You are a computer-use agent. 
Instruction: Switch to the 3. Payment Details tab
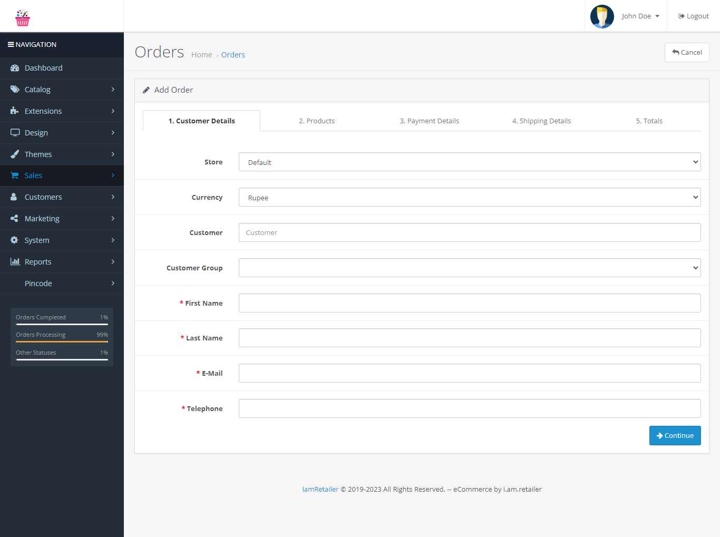(429, 121)
